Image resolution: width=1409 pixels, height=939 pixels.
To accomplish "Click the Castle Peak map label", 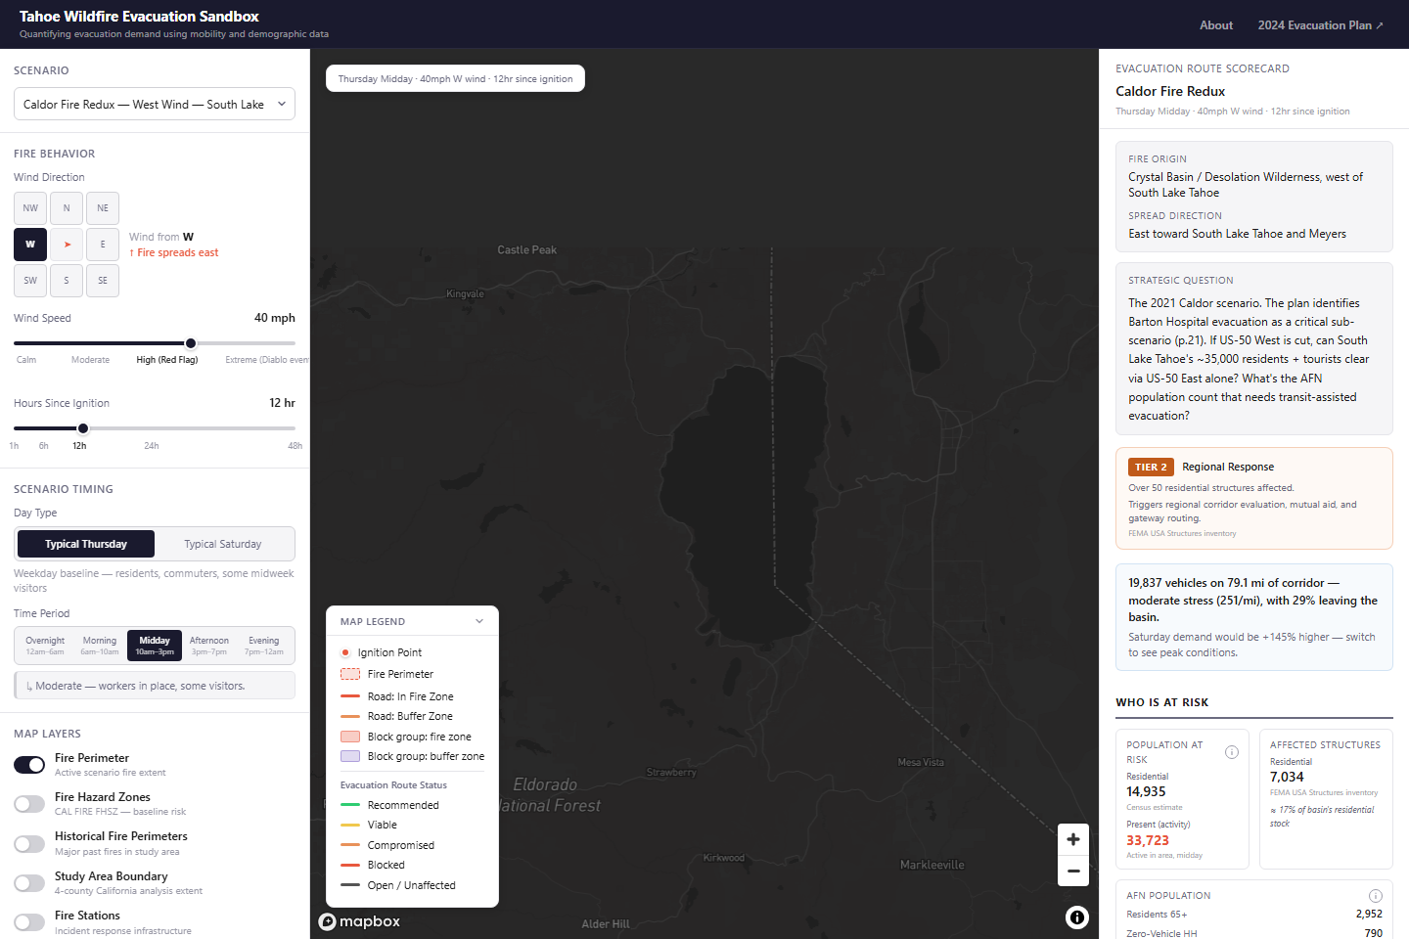I will 526,249.
